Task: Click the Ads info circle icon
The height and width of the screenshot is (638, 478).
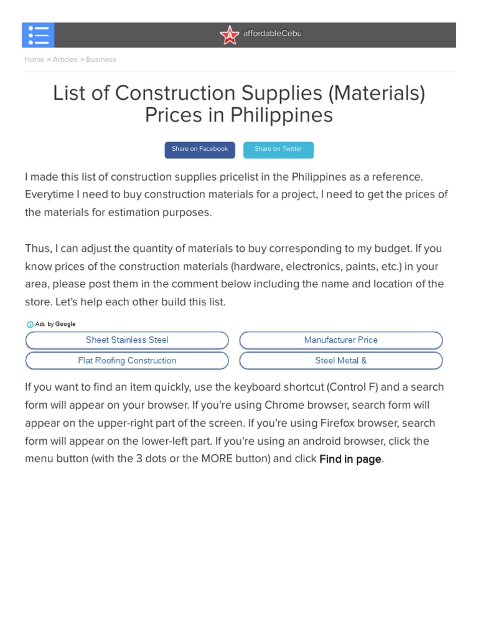Action: coord(30,325)
